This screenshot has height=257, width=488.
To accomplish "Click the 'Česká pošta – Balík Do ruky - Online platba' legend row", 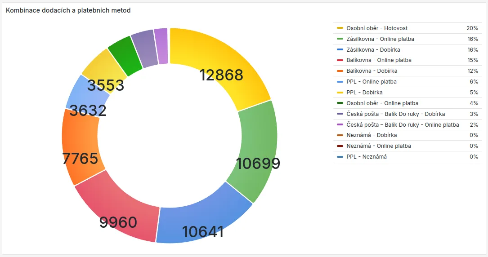I will [403, 124].
